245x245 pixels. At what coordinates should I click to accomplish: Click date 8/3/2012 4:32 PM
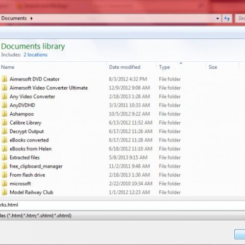(128, 79)
